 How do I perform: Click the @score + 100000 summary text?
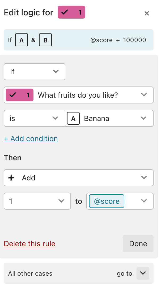[x=118, y=40]
